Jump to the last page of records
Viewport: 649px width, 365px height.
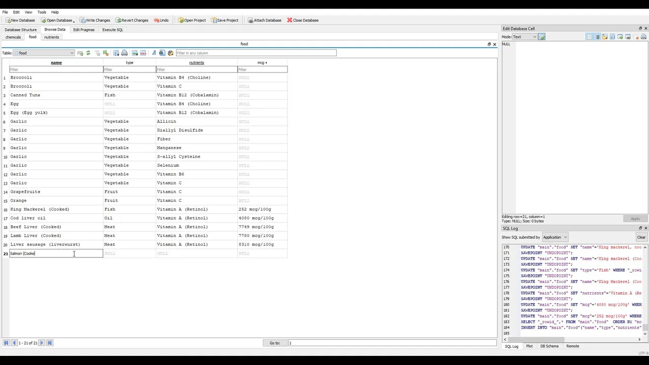[x=50, y=343]
